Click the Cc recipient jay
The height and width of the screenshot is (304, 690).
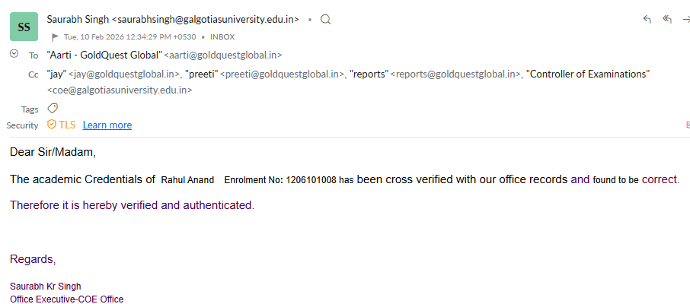pyautogui.click(x=56, y=74)
